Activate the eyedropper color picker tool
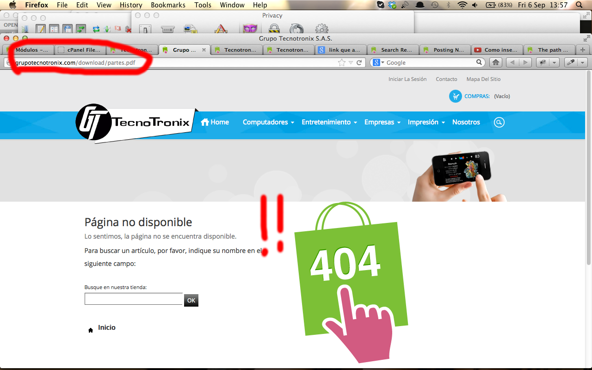This screenshot has width=592, height=370. (572, 62)
